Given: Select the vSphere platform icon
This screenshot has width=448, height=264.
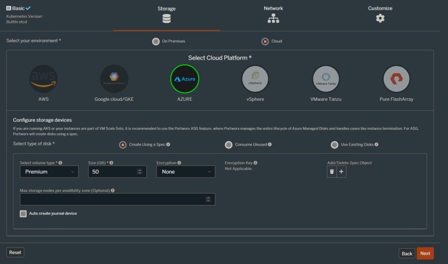Looking at the screenshot, I should point(255,79).
